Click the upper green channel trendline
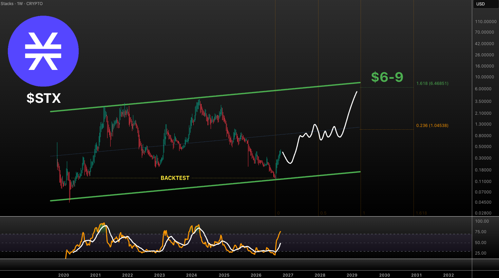Viewport: 499px width, 278px height. pos(205,97)
